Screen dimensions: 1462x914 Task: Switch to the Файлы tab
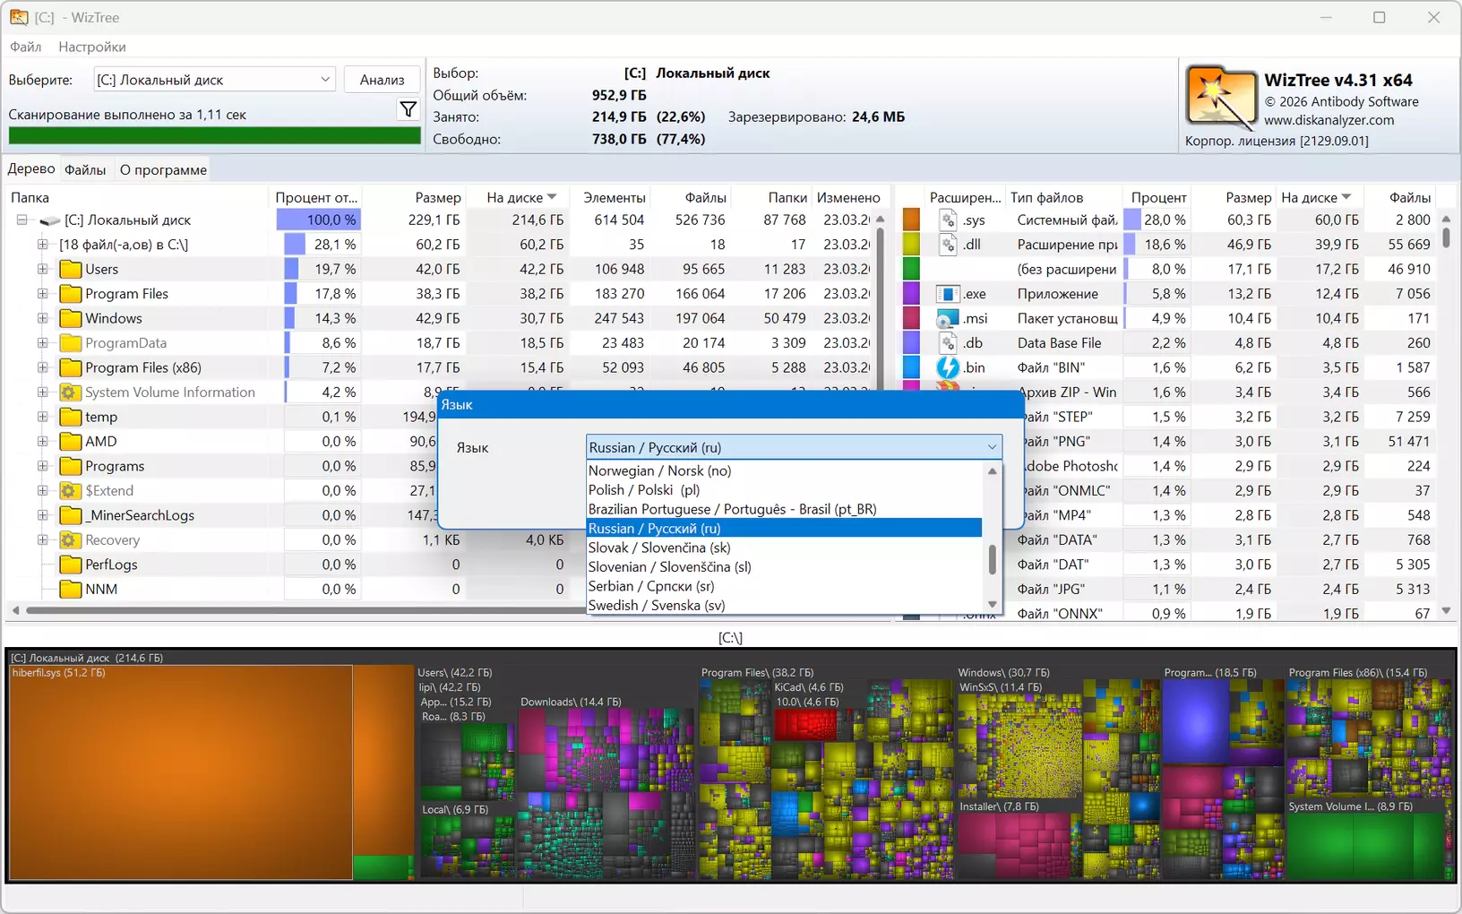pos(85,170)
